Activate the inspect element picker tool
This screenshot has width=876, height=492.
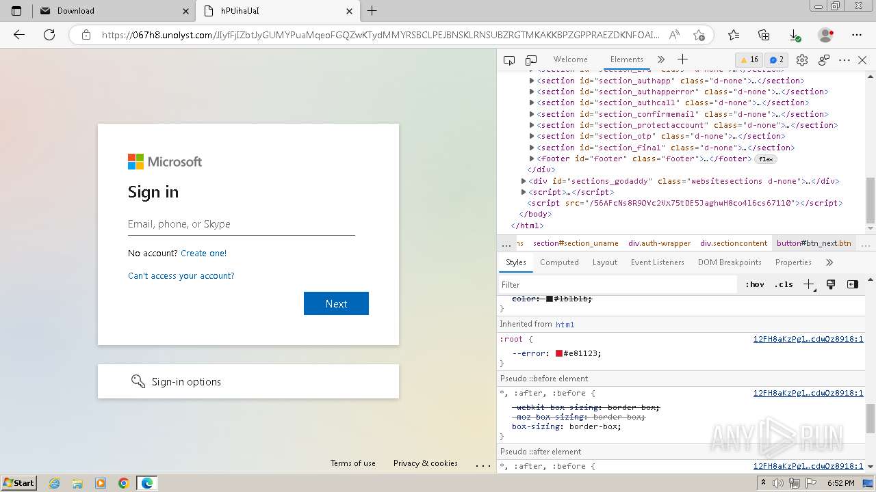click(508, 60)
